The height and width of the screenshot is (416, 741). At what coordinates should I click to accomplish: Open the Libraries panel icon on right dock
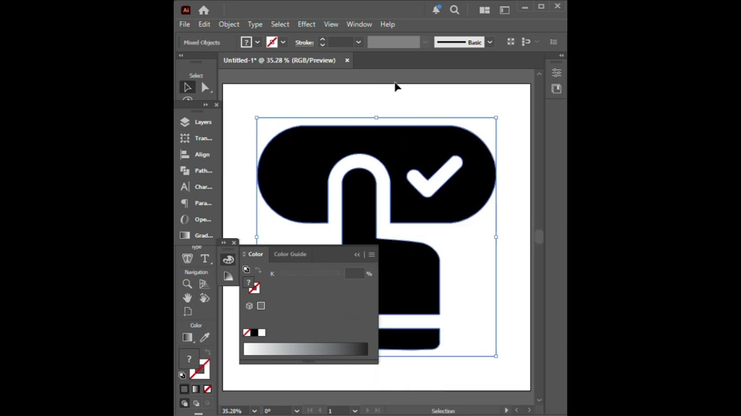[x=556, y=88]
